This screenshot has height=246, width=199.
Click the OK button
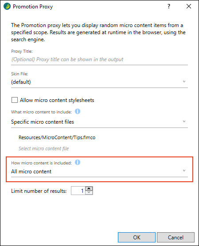click(x=137, y=238)
